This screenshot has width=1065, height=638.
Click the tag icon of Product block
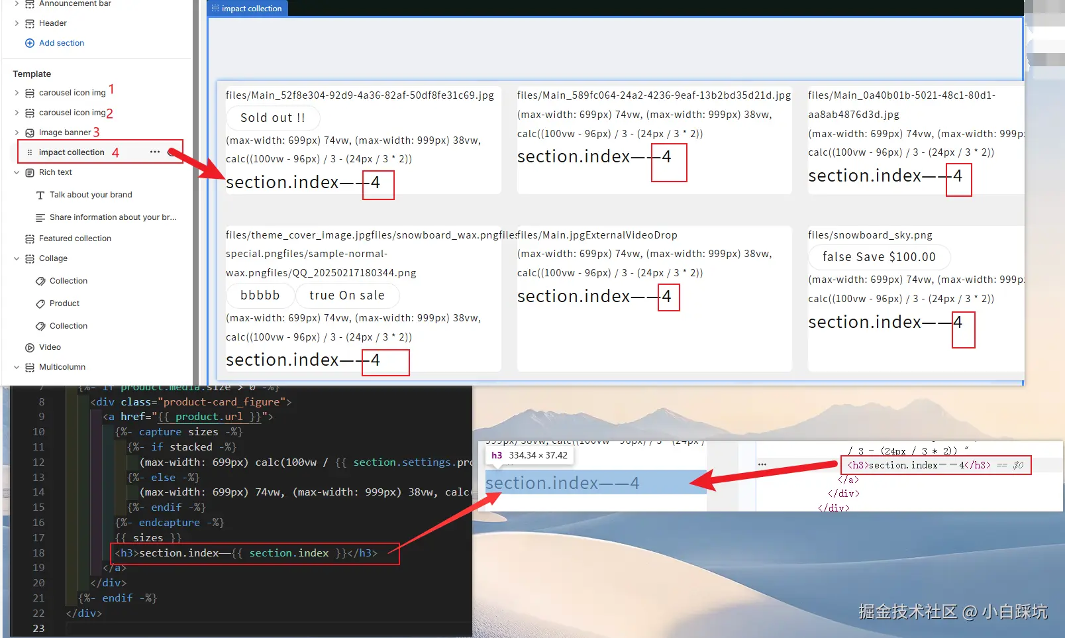(x=40, y=303)
